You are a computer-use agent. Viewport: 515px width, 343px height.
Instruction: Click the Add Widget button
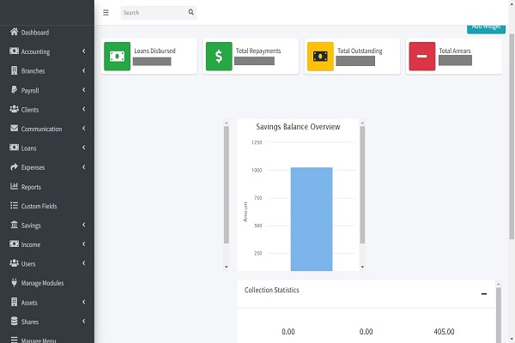point(486,27)
